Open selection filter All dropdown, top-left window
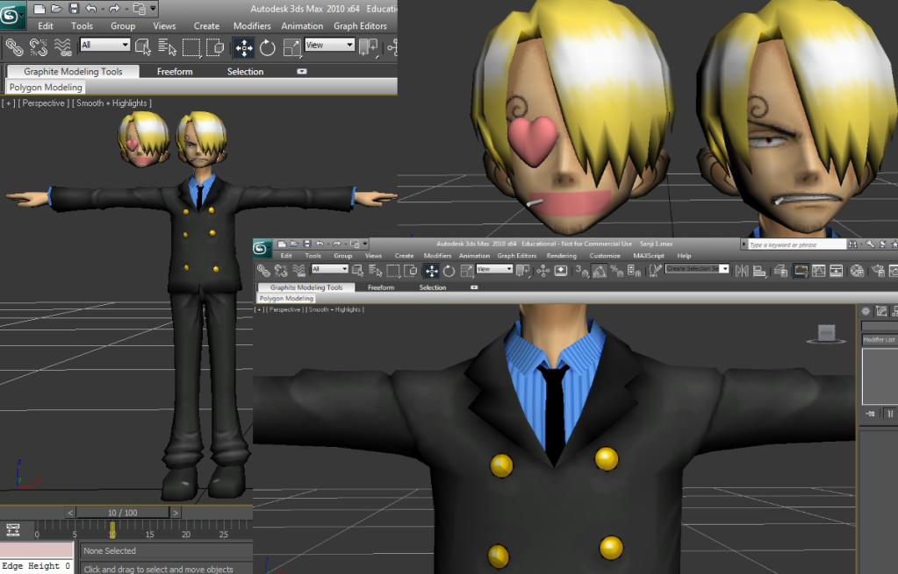Image resolution: width=898 pixels, height=574 pixels. tap(105, 45)
